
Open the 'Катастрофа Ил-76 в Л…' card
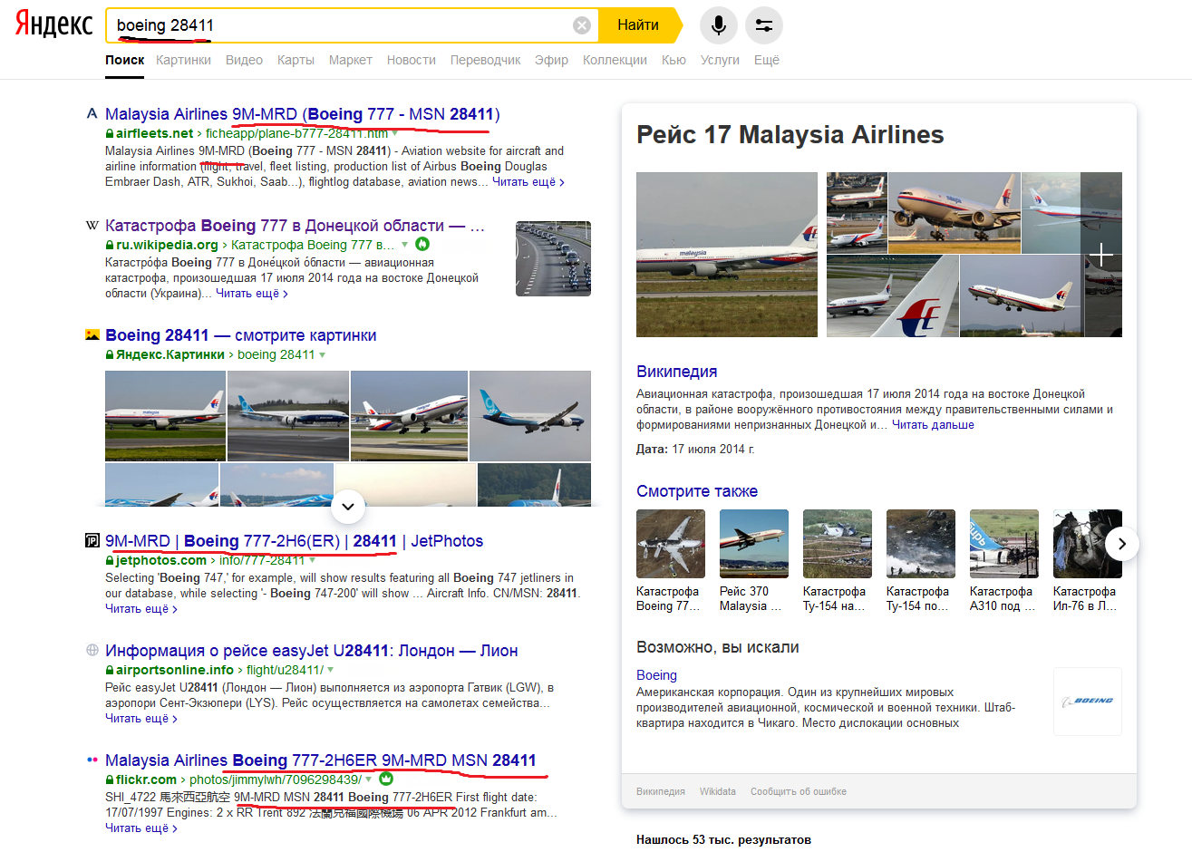tap(1087, 562)
